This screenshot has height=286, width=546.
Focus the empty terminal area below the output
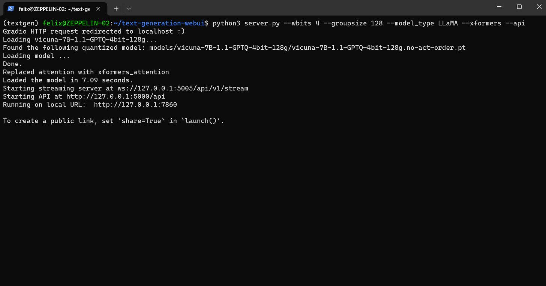273,206
